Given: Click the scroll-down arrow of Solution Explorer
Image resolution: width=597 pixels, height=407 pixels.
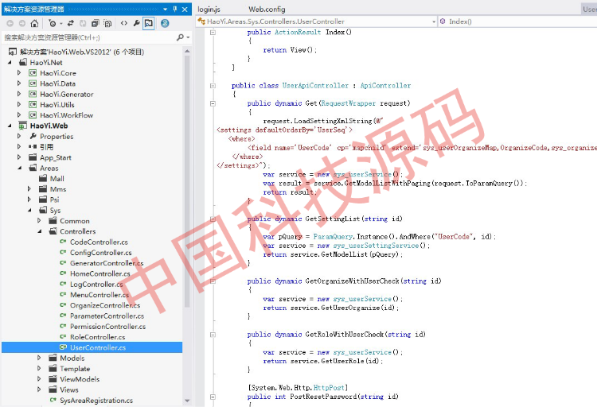Looking at the screenshot, I should tap(187, 401).
